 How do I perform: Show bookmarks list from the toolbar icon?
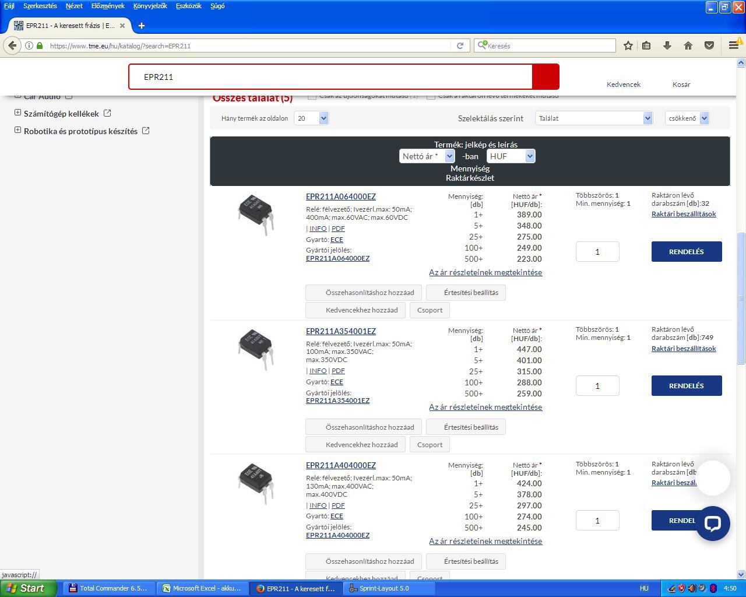[646, 45]
